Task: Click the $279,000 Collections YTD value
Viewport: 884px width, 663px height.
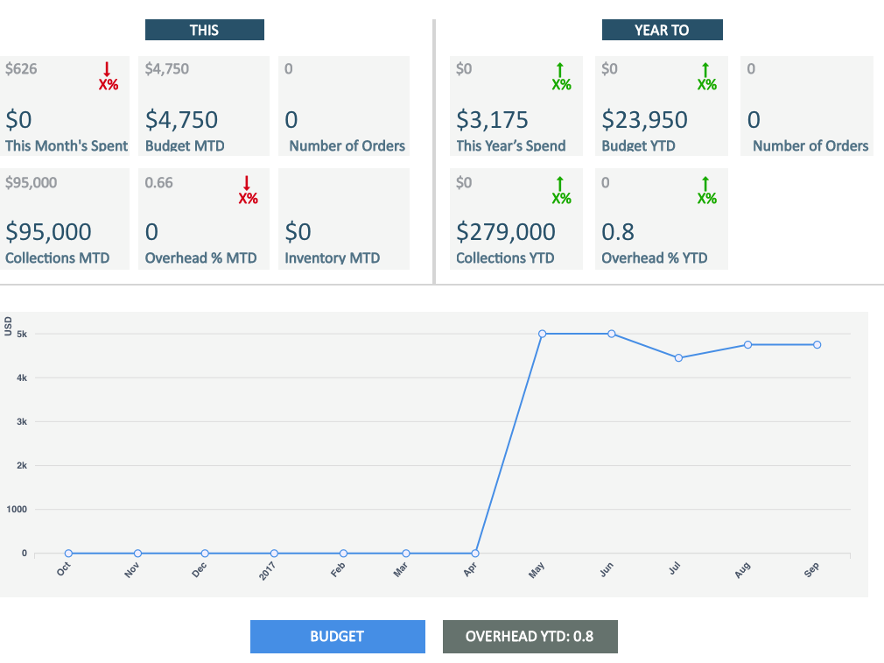Action: pyautogui.click(x=506, y=232)
